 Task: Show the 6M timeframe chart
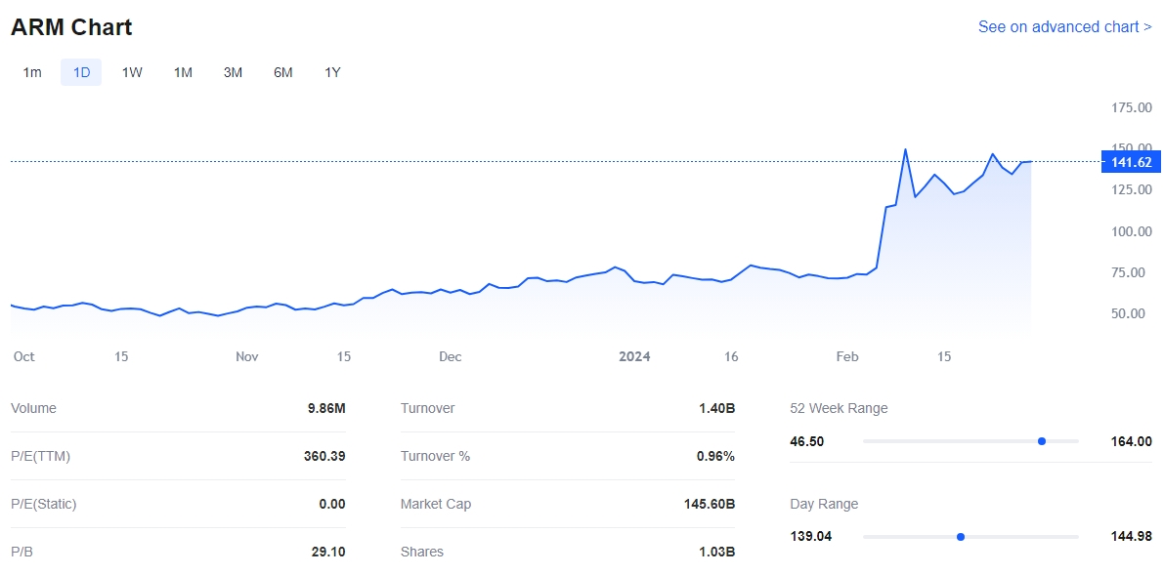(282, 72)
